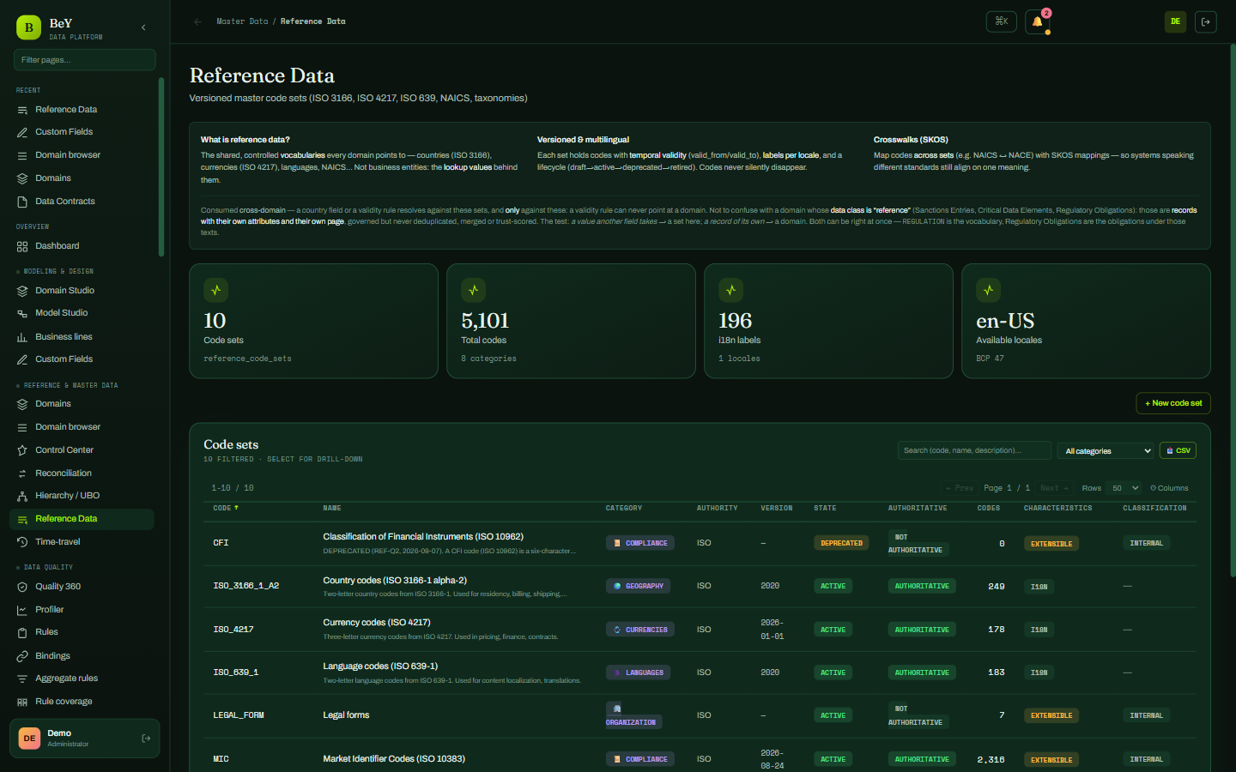Open the Rows per page dropdown

coord(1124,488)
